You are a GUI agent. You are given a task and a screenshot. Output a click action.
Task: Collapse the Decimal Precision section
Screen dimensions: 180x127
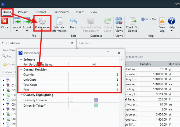(x=21, y=70)
